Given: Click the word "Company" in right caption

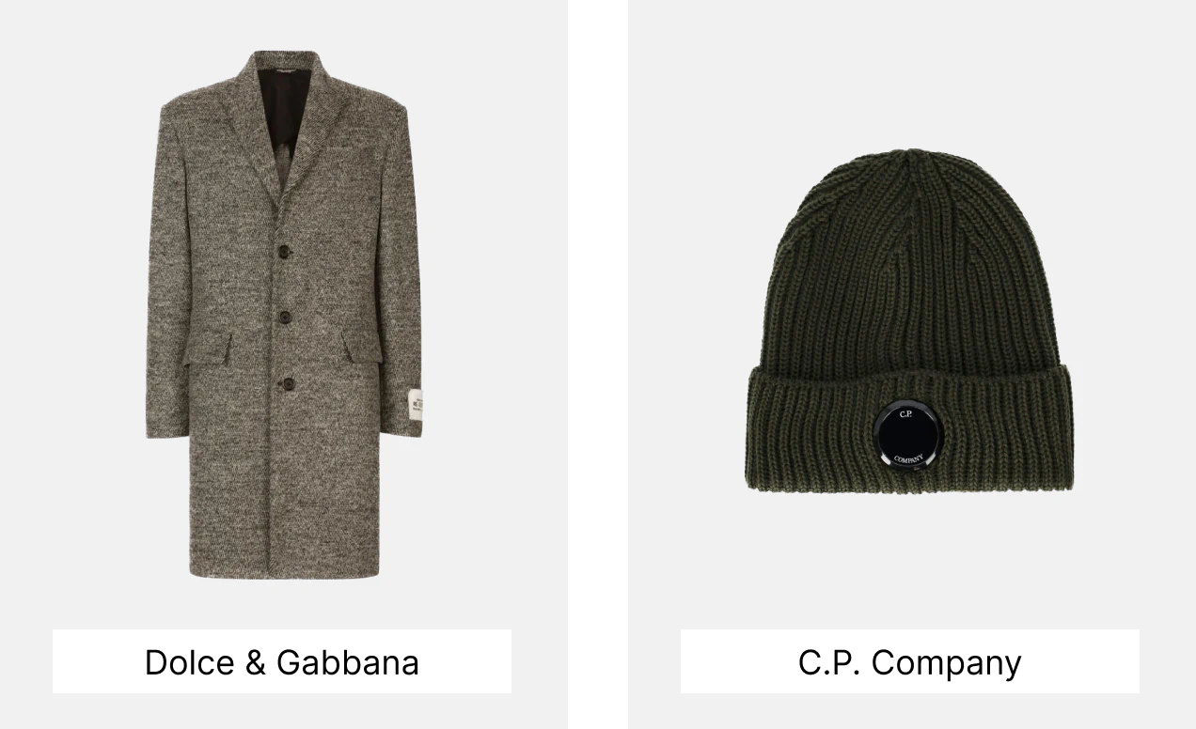Looking at the screenshot, I should point(946,663).
